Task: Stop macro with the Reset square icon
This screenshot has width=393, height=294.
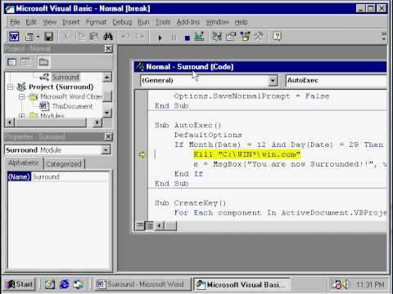Action: [x=187, y=38]
